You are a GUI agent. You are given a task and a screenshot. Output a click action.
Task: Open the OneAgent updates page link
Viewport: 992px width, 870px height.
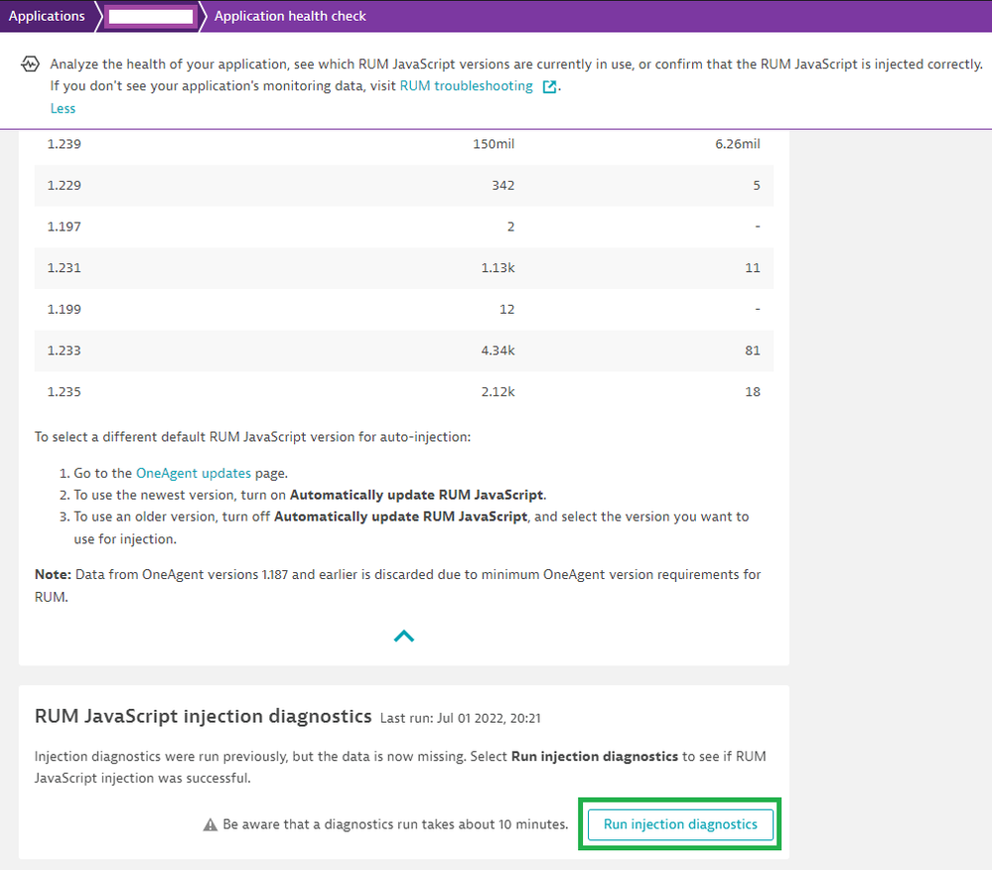coord(193,474)
